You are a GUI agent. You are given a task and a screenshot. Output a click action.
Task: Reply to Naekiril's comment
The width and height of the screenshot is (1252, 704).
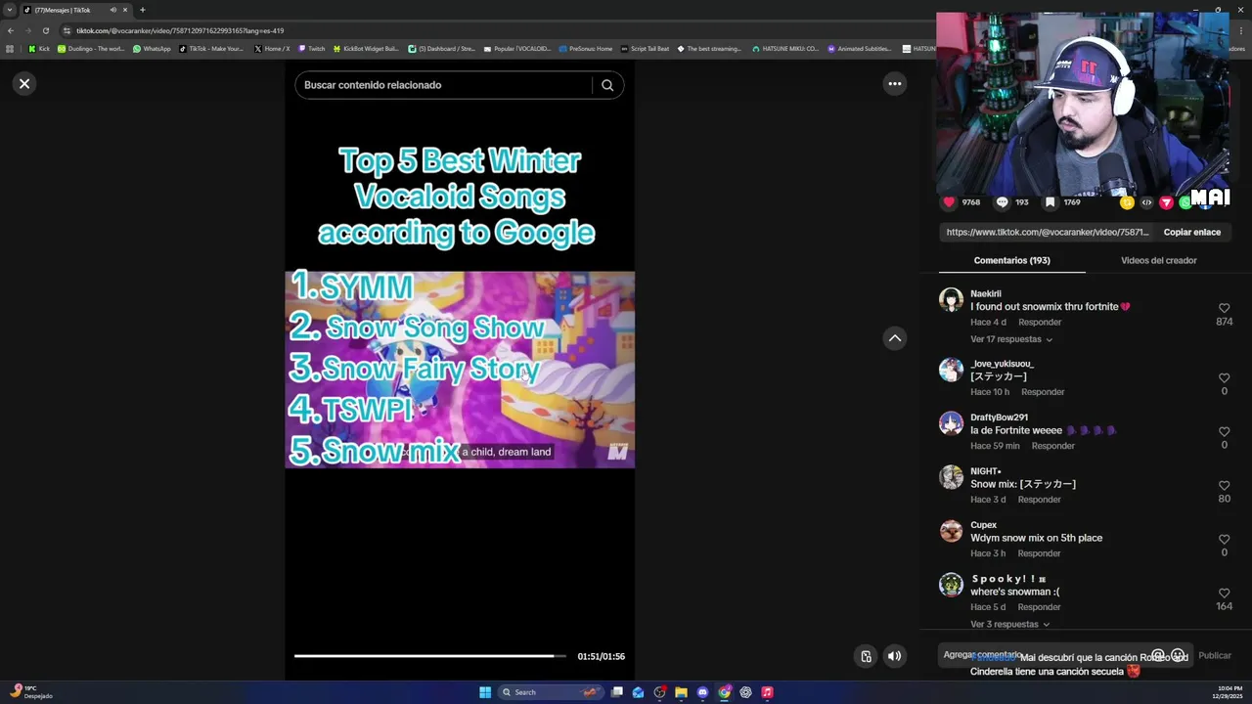pyautogui.click(x=1040, y=322)
